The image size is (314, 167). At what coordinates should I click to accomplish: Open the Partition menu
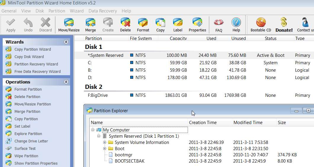click(57, 11)
